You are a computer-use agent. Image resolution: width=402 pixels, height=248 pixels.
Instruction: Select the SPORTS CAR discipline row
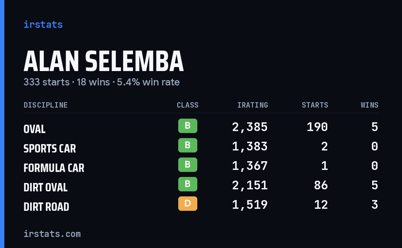pyautogui.click(x=201, y=146)
